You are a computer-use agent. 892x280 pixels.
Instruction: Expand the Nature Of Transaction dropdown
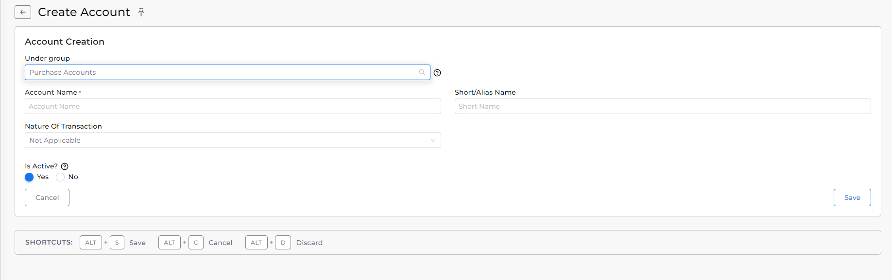233,140
